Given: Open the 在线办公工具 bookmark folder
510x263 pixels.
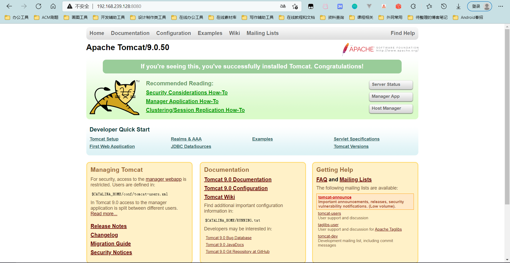Looking at the screenshot, I should tap(187, 17).
